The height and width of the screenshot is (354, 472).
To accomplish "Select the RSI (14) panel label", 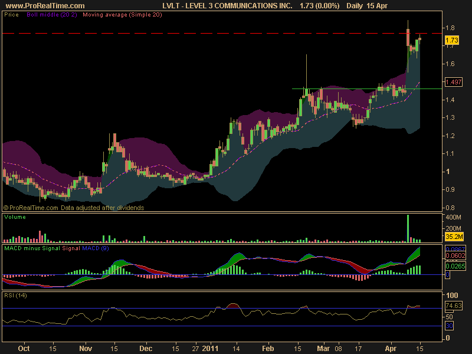I will click(x=15, y=296).
